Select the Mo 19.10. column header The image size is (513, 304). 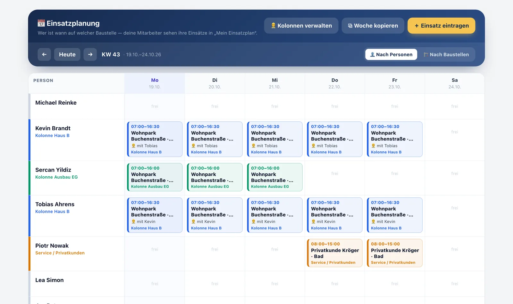155,83
